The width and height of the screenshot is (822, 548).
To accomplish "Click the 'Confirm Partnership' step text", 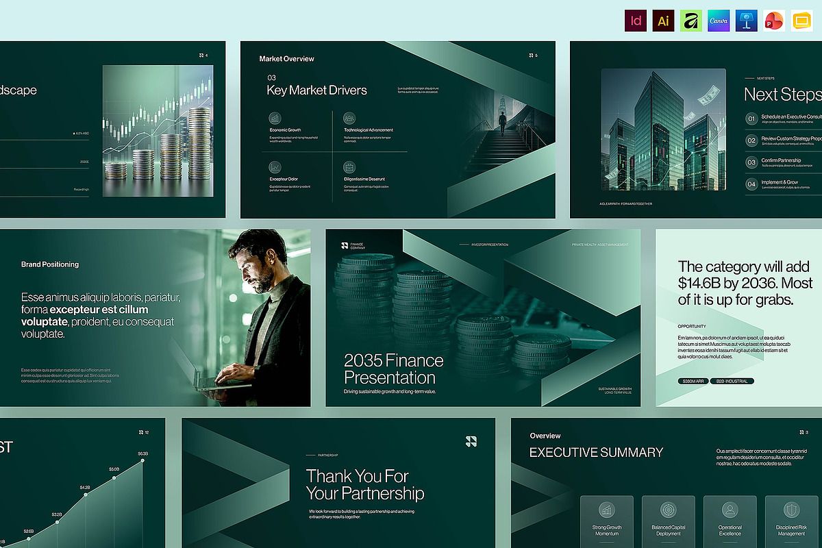I will point(781,160).
